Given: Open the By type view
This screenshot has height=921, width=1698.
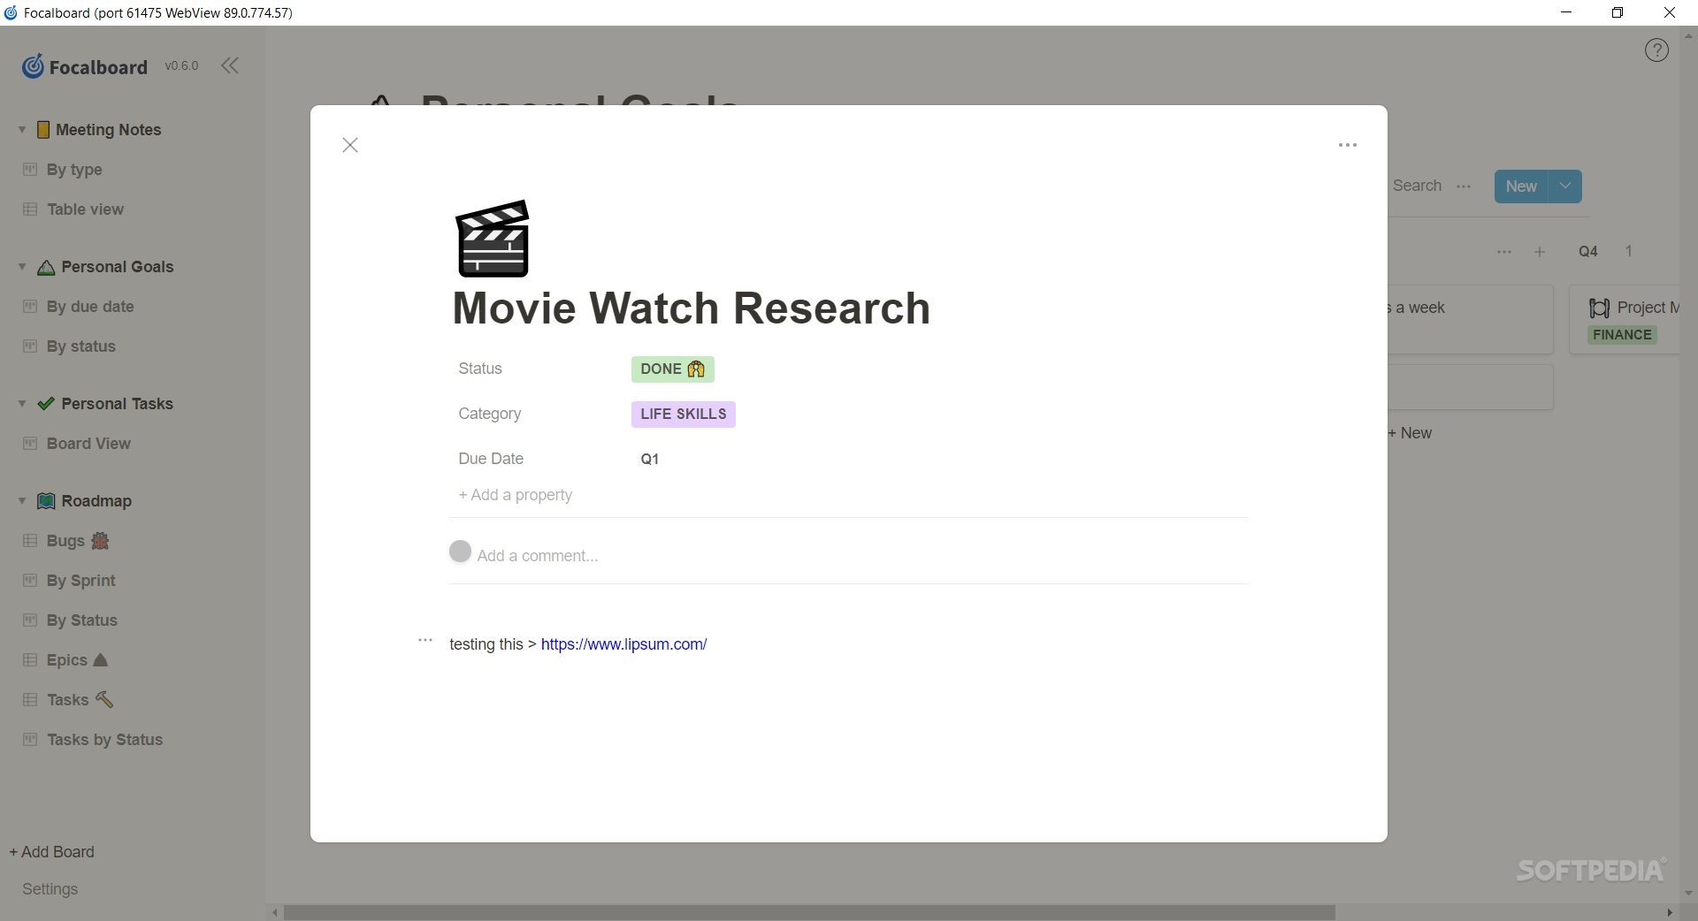Looking at the screenshot, I should point(74,170).
